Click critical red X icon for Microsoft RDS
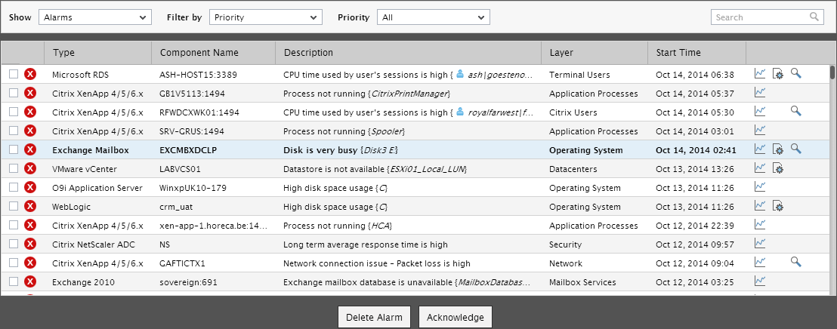Viewport: 837px width, 329px height. [30, 74]
